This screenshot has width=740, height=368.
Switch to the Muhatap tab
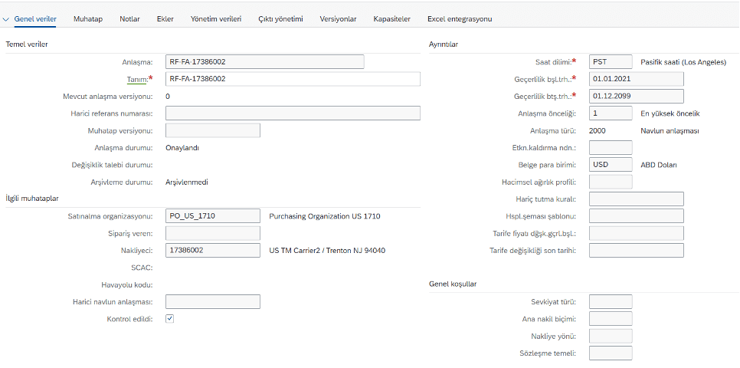tap(88, 18)
